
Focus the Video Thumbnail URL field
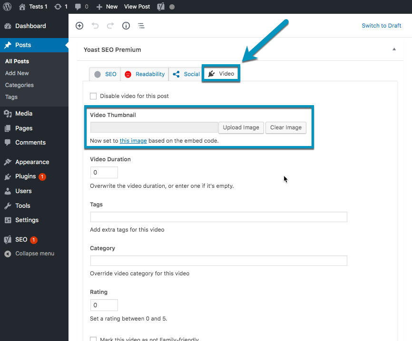[x=154, y=127]
